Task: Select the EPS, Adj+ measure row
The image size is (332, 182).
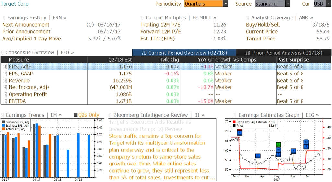Action: pos(166,67)
